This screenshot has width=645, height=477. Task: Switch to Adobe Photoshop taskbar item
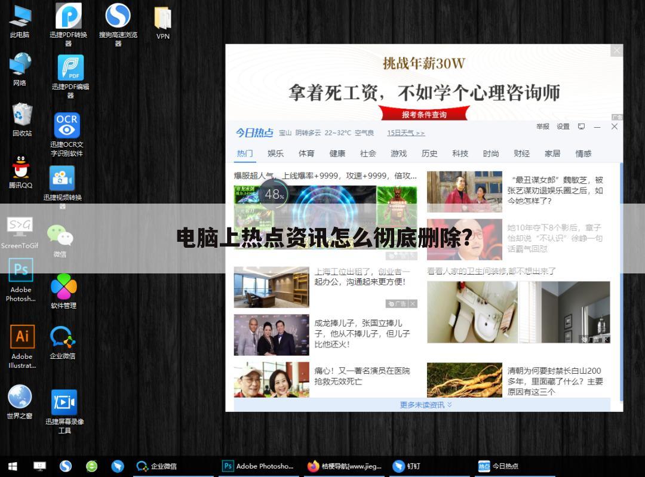258,466
